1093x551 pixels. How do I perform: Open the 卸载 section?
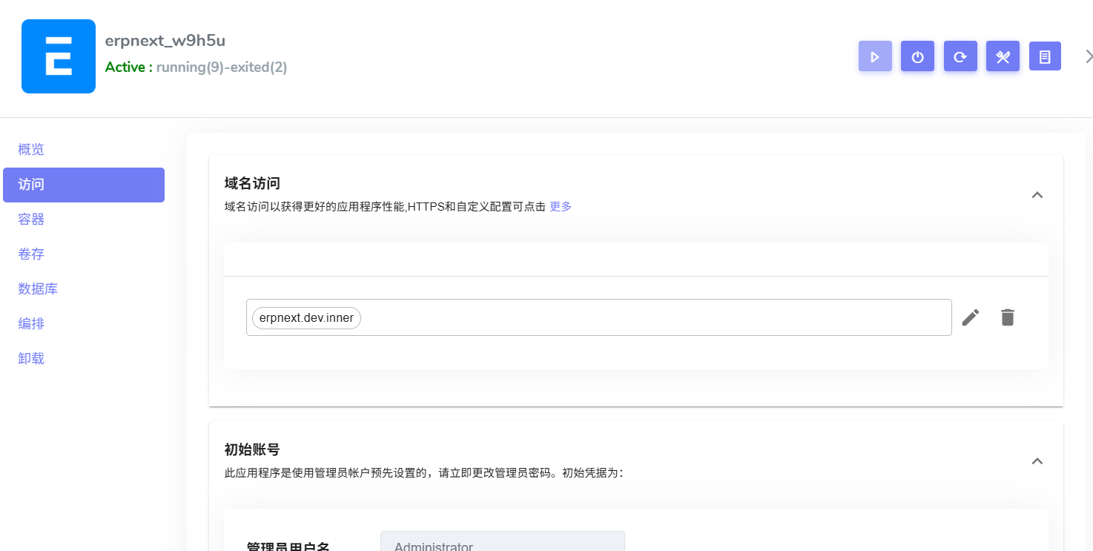tap(30, 358)
